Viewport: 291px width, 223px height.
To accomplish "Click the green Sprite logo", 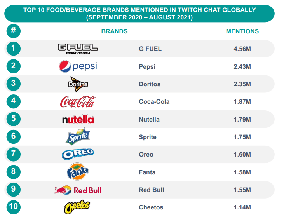I will (78, 136).
